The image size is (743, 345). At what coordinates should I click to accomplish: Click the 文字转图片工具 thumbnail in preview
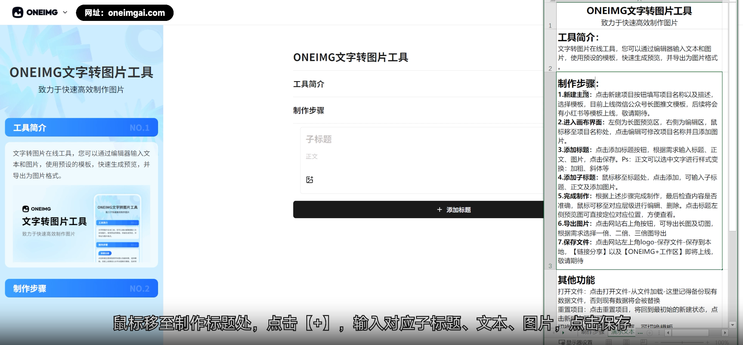[81, 224]
